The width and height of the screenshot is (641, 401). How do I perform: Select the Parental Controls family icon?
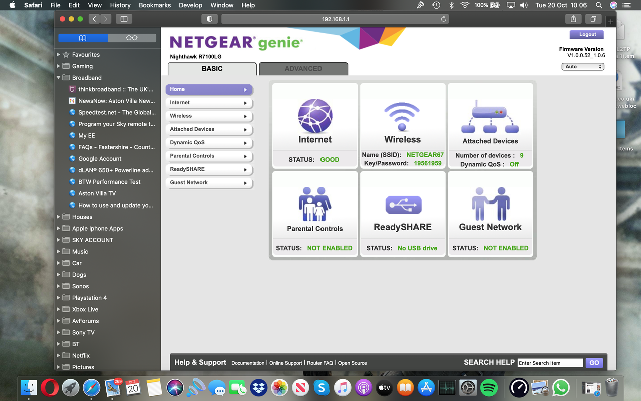point(315,204)
